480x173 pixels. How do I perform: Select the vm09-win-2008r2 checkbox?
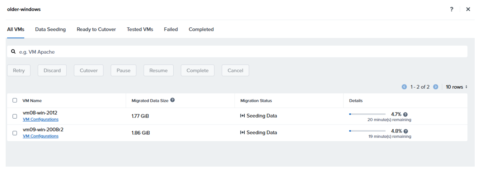tap(15, 133)
